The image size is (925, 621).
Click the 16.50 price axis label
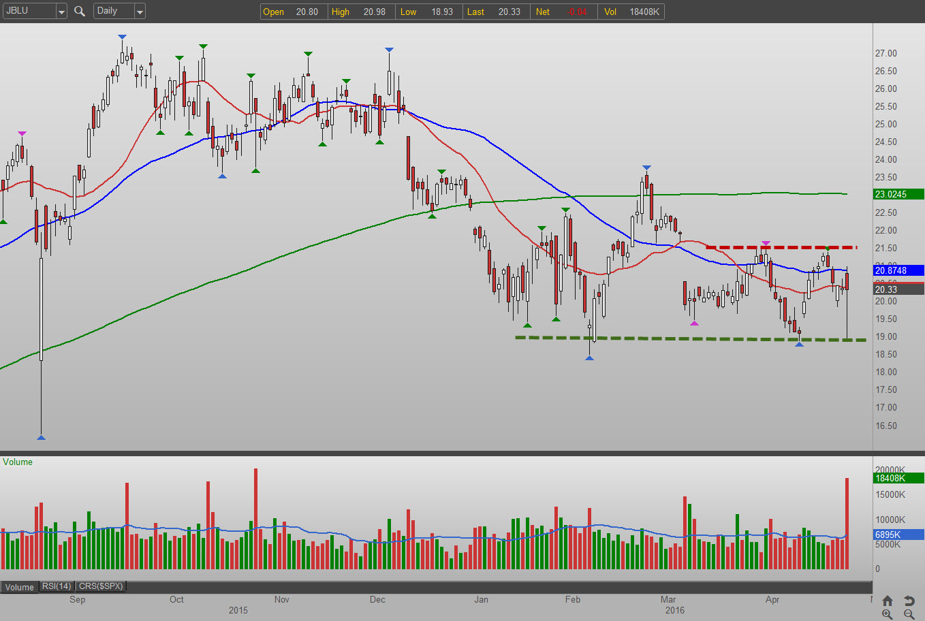[x=885, y=426]
